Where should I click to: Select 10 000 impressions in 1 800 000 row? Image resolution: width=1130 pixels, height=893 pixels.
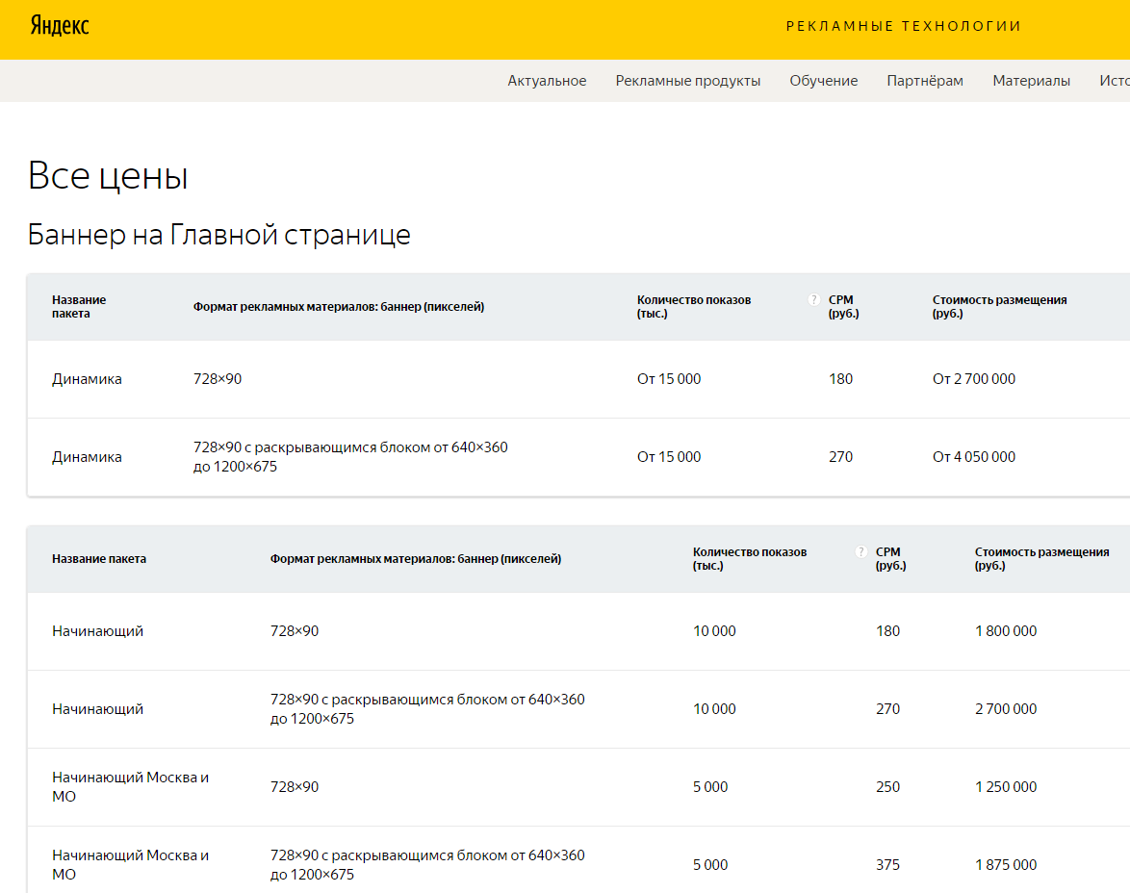(x=714, y=631)
